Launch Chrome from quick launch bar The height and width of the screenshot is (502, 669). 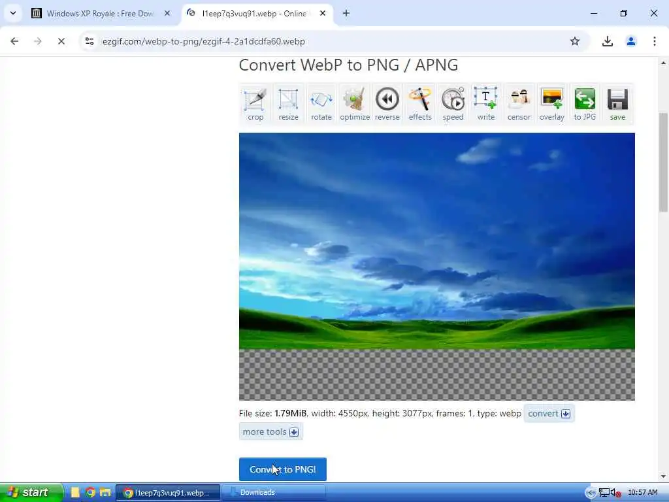coord(90,493)
